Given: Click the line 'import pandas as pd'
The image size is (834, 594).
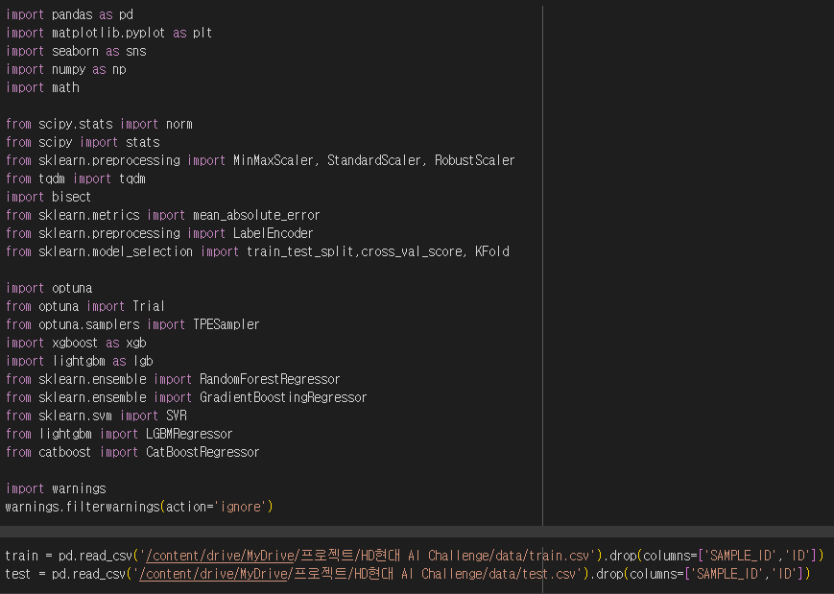Looking at the screenshot, I should point(69,14).
